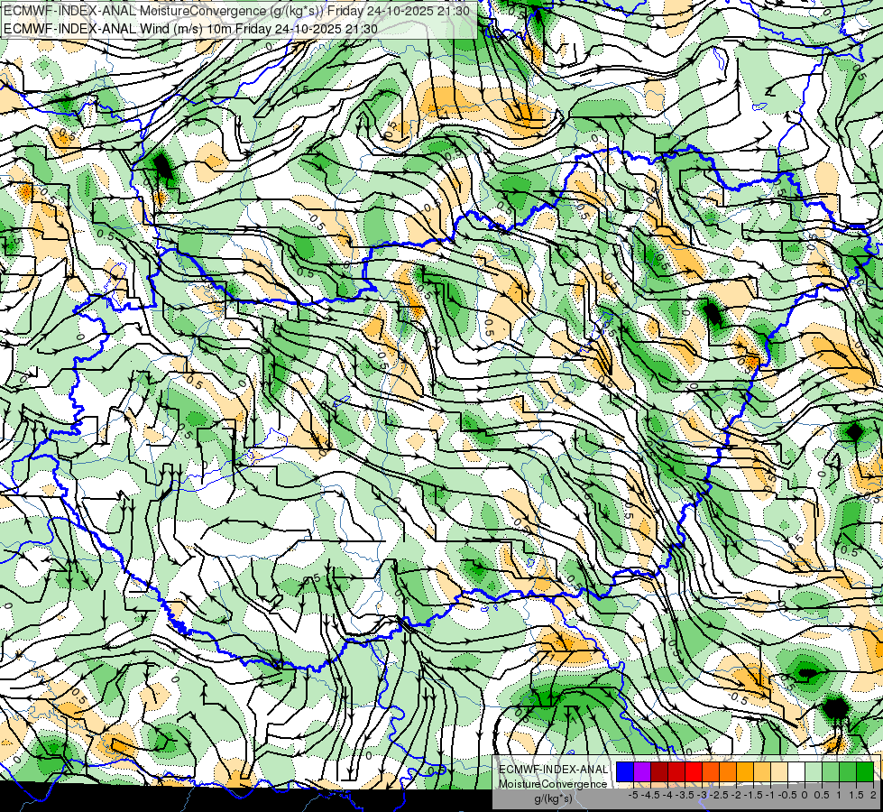Click the pale peach swatch left of white
The height and width of the screenshot is (812, 883).
click(x=779, y=771)
